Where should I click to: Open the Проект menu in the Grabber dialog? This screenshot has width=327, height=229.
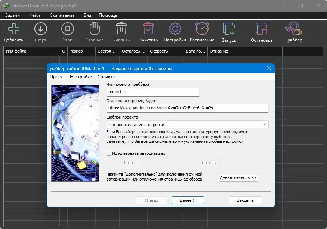point(57,76)
